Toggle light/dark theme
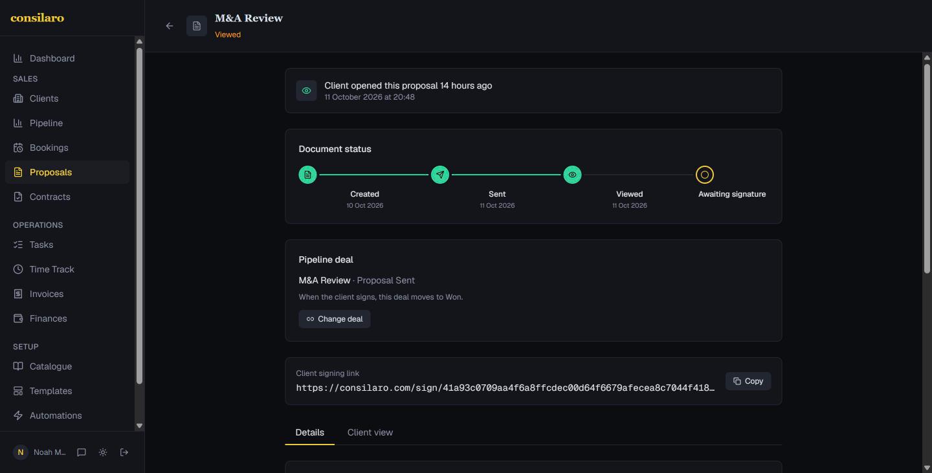The height and width of the screenshot is (473, 932). click(103, 452)
